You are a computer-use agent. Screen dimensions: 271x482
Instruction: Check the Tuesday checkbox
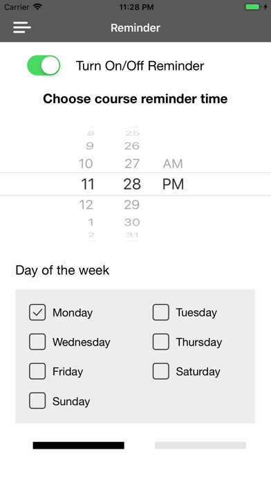pyautogui.click(x=161, y=312)
